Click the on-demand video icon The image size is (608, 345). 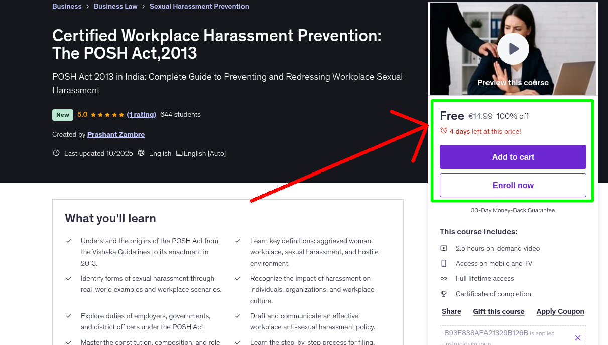click(444, 248)
